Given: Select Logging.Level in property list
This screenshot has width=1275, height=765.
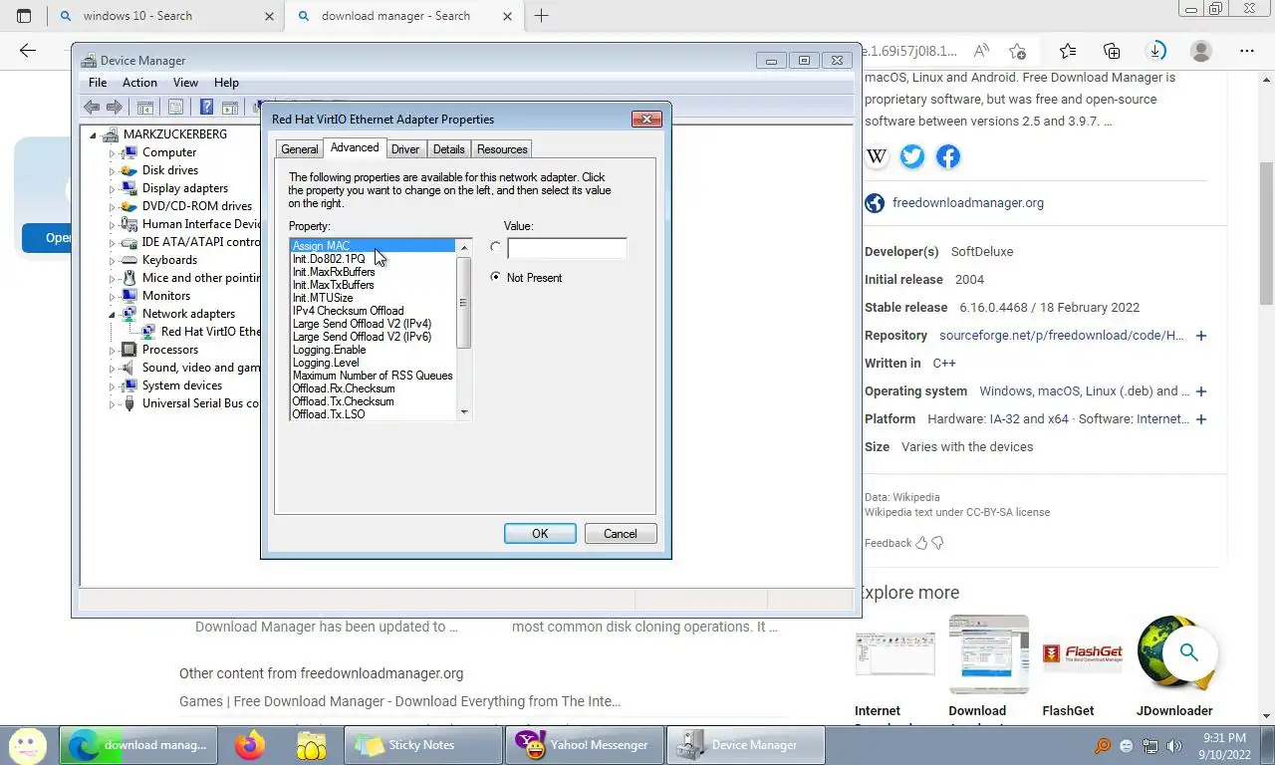Looking at the screenshot, I should [x=326, y=363].
